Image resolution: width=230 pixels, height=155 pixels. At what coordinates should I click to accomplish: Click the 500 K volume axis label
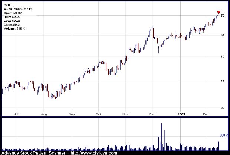(x=224, y=135)
